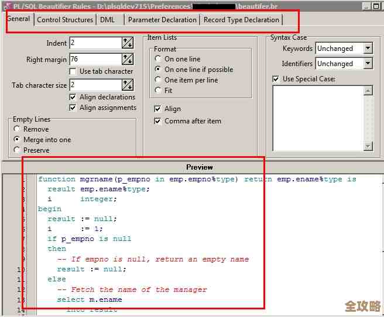Click inside the Right margin input field
This screenshot has height=317, width=384.
pyautogui.click(x=95, y=59)
